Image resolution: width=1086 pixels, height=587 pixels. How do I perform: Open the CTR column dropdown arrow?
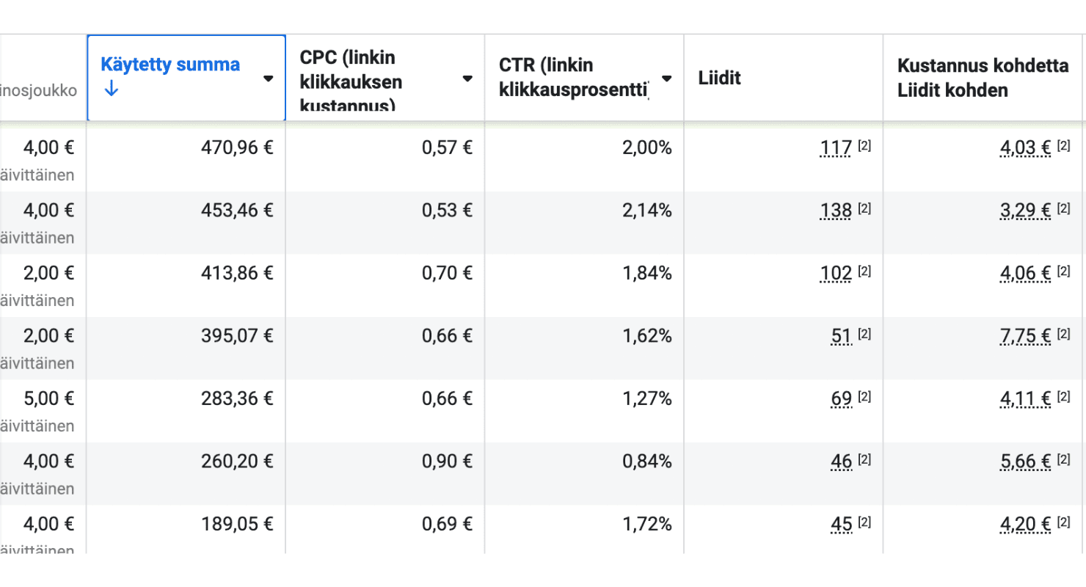pyautogui.click(x=667, y=79)
